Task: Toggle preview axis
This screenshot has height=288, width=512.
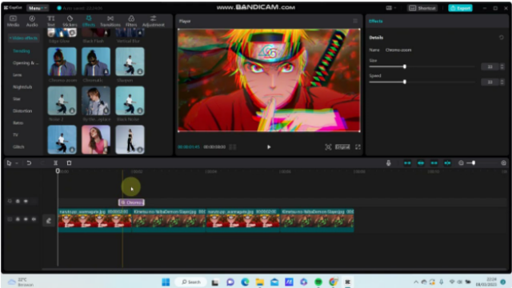Action: (x=447, y=163)
